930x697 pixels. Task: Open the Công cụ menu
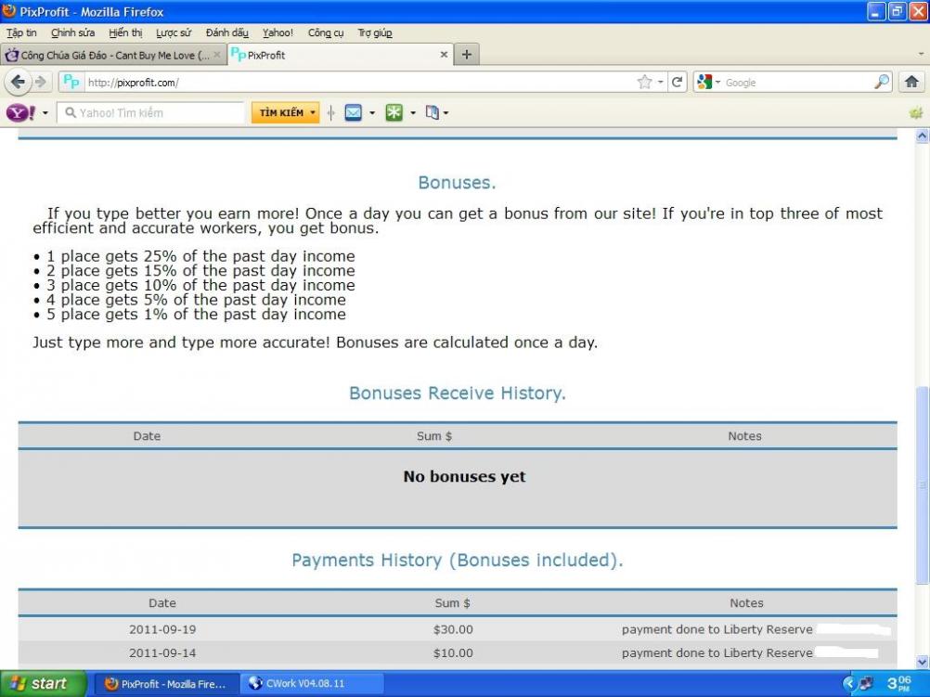326,32
